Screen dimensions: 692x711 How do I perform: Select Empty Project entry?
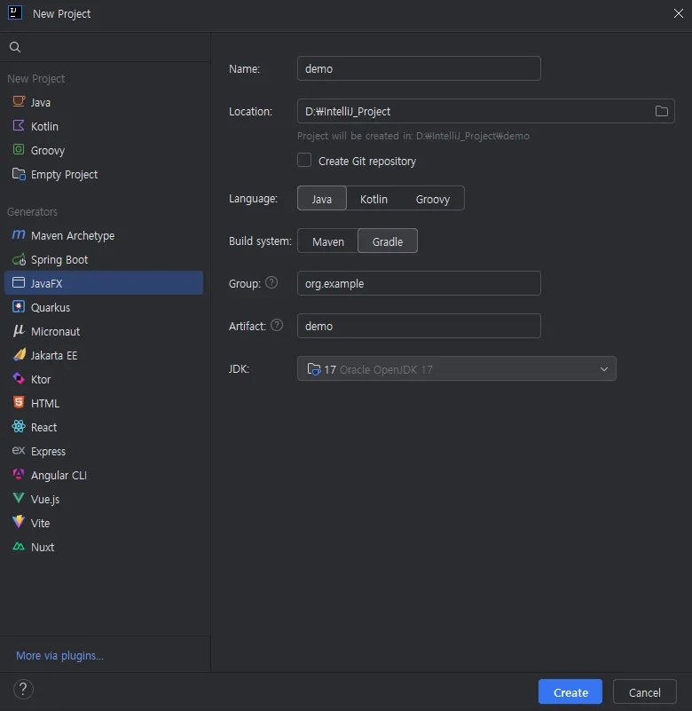104,174
